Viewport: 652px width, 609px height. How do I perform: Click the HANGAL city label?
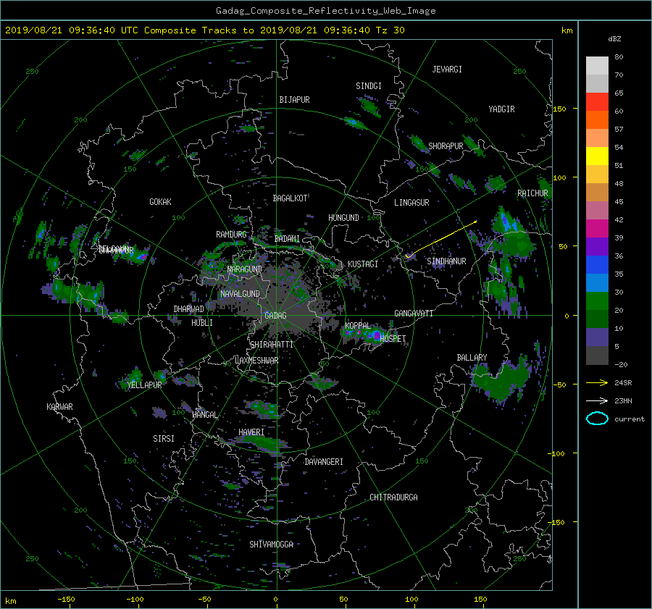[x=204, y=415]
